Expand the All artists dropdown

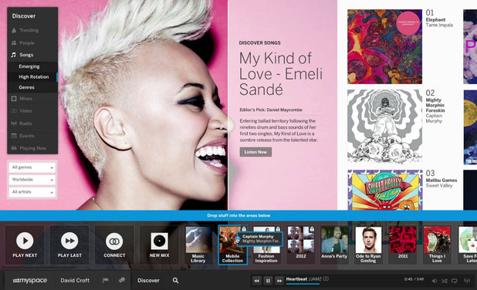32,192
